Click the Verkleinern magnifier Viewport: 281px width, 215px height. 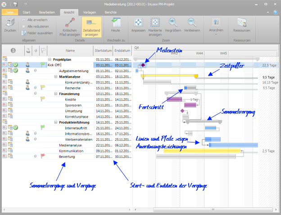[x=192, y=23]
